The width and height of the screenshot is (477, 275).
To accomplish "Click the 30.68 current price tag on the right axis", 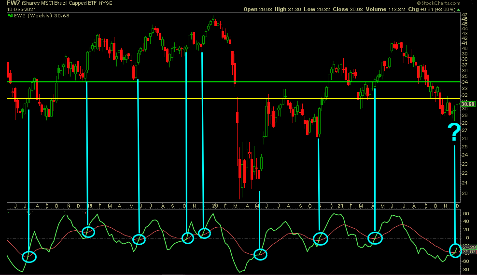I will click(468, 104).
